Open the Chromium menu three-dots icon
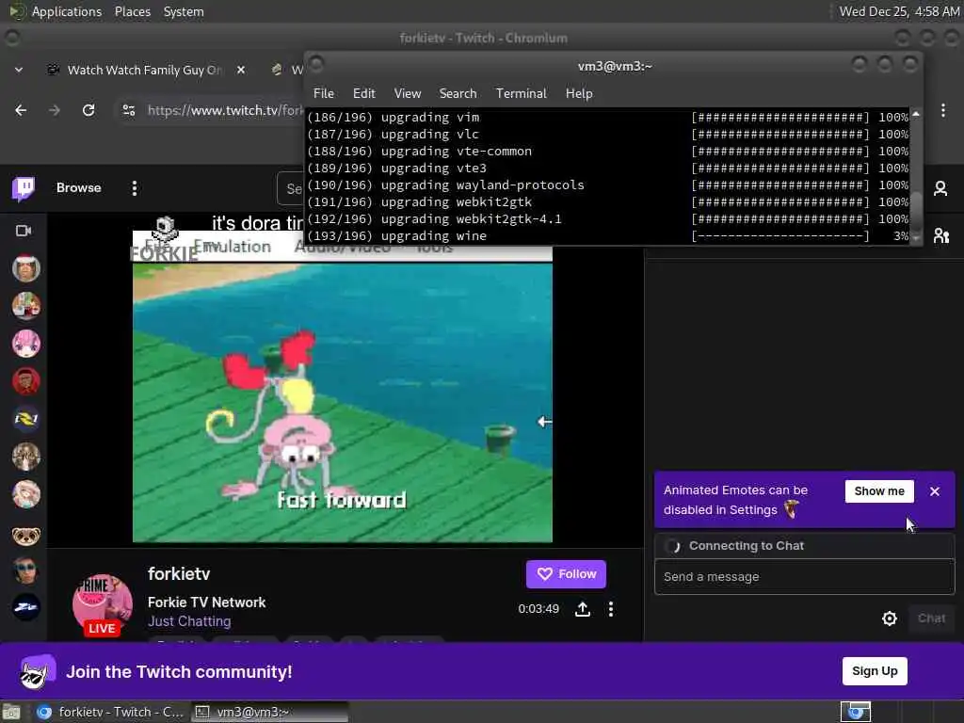This screenshot has width=964, height=723. 942,111
